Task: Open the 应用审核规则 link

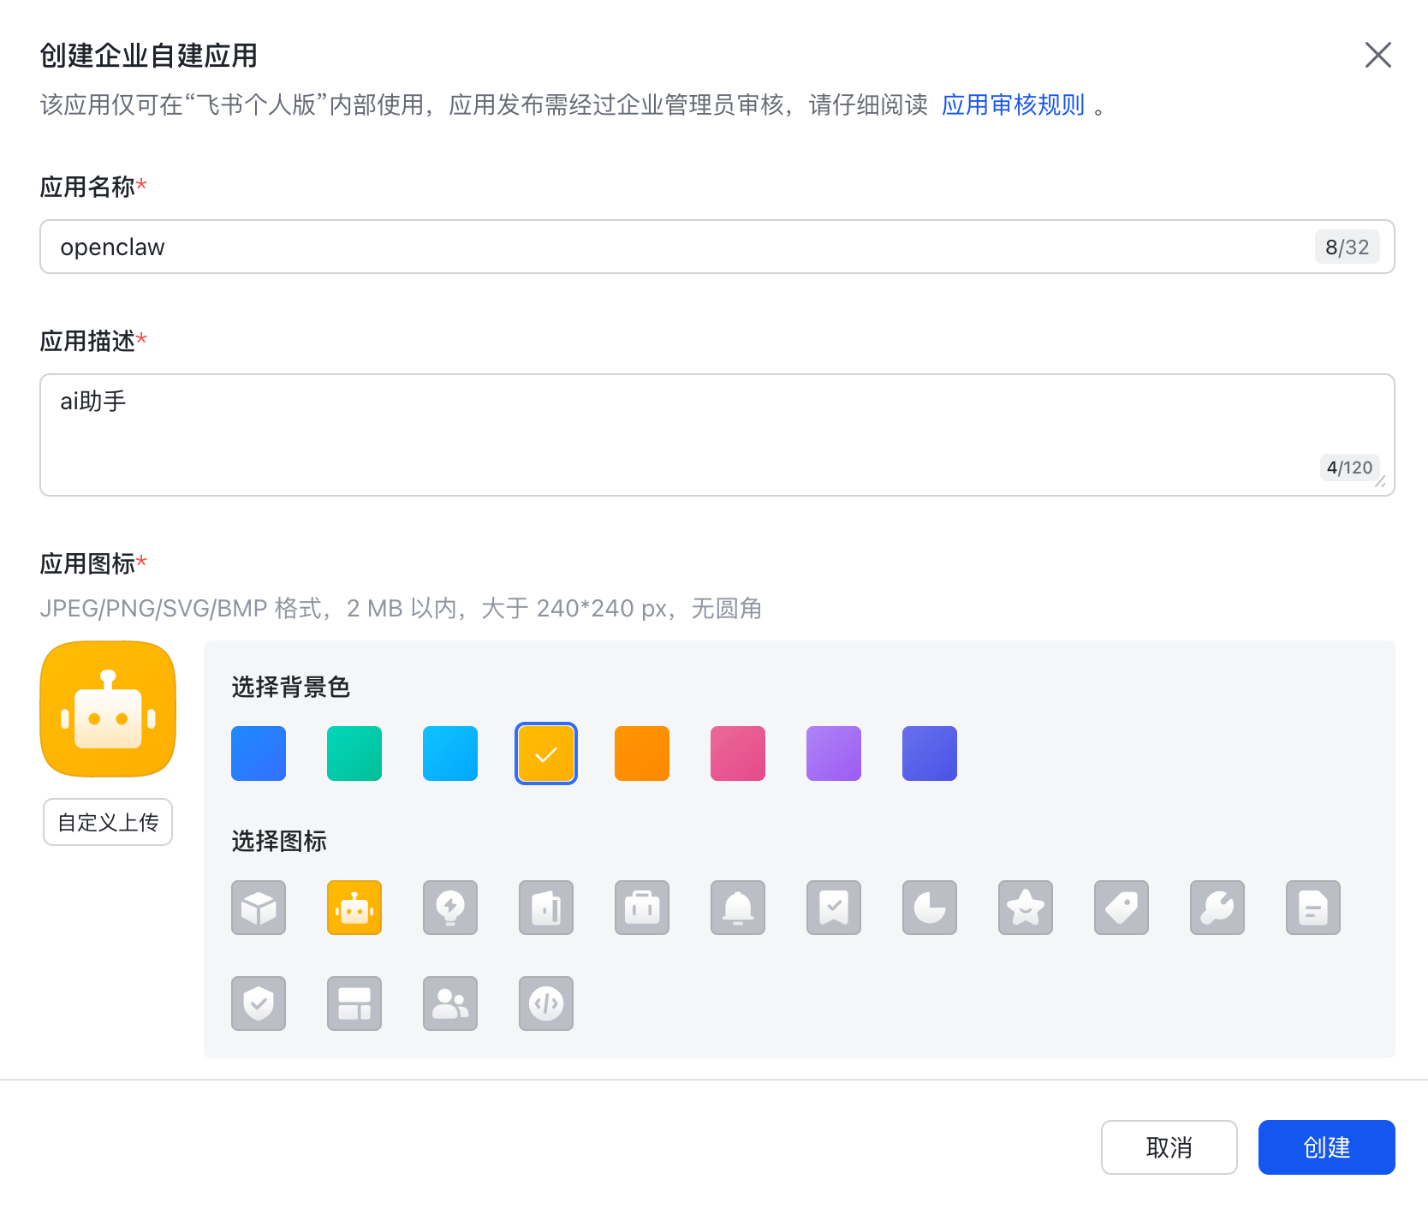Action: pyautogui.click(x=1013, y=105)
